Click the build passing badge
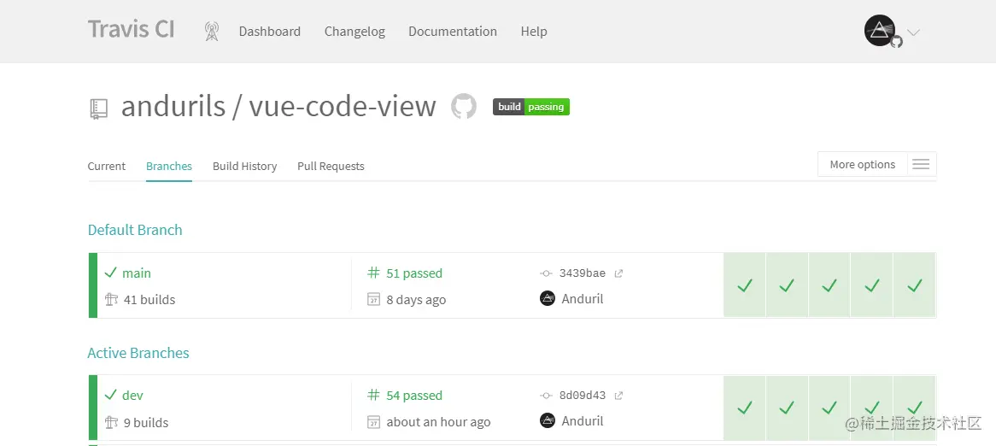 point(531,107)
